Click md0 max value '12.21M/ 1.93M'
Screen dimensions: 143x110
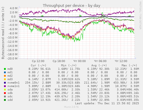click(127, 69)
